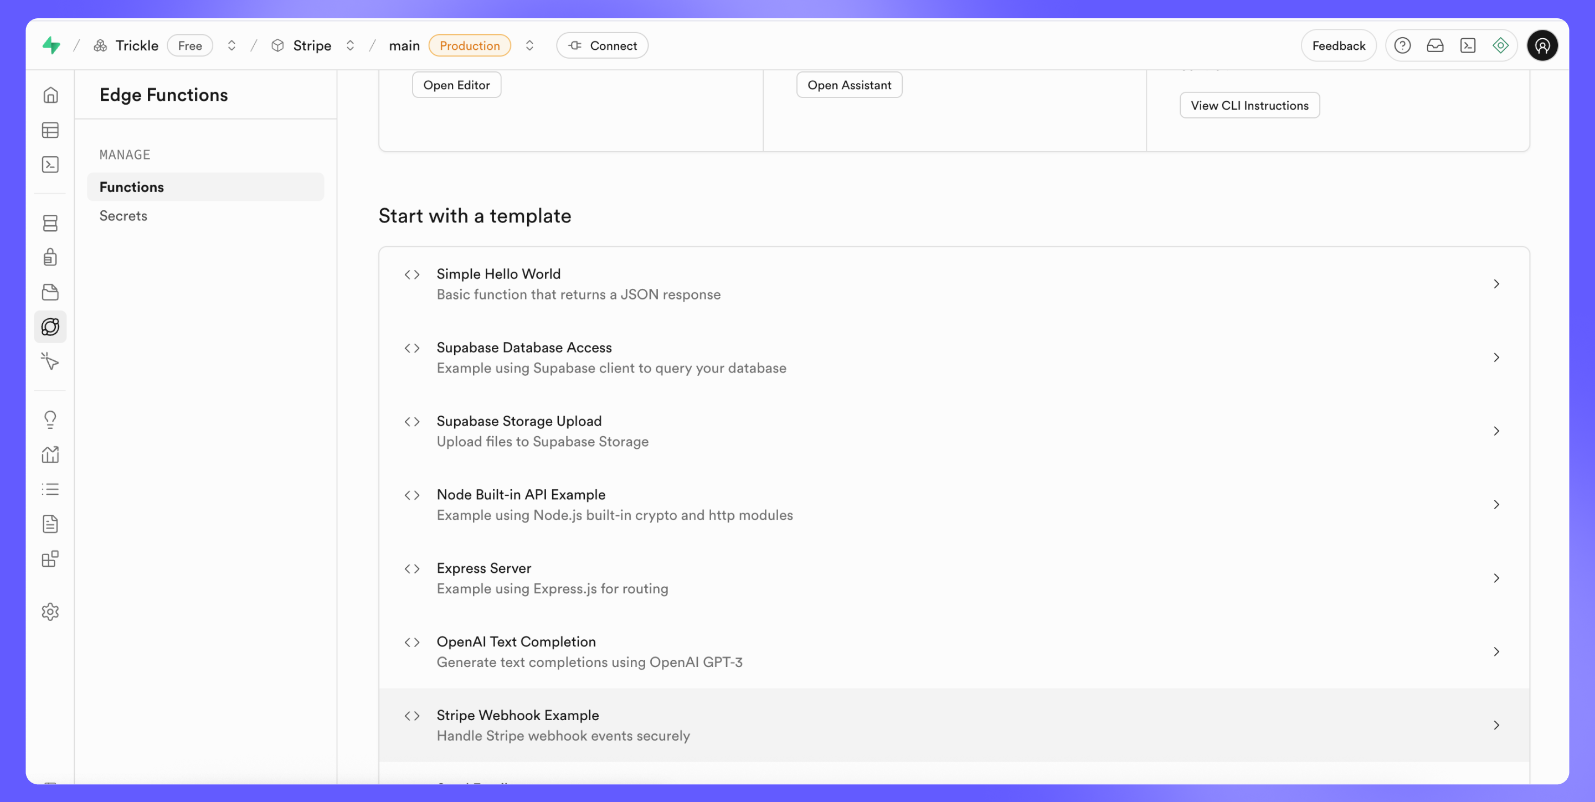Click the help question mark icon
This screenshot has height=802, width=1595.
[x=1402, y=46]
